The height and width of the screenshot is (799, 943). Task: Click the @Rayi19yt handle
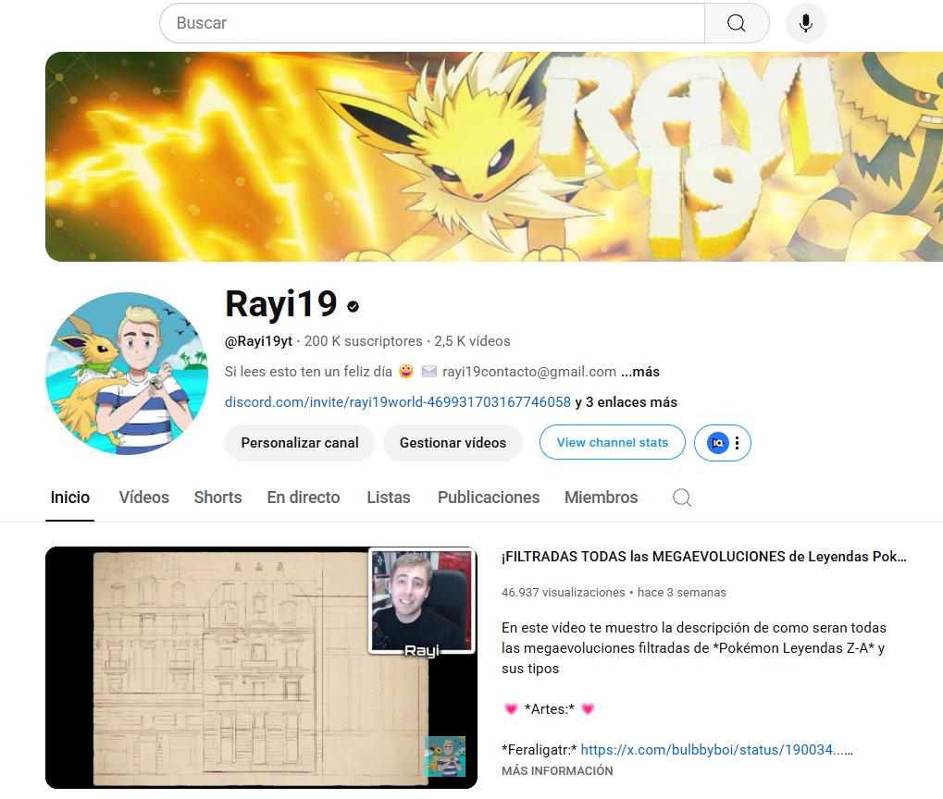258,341
